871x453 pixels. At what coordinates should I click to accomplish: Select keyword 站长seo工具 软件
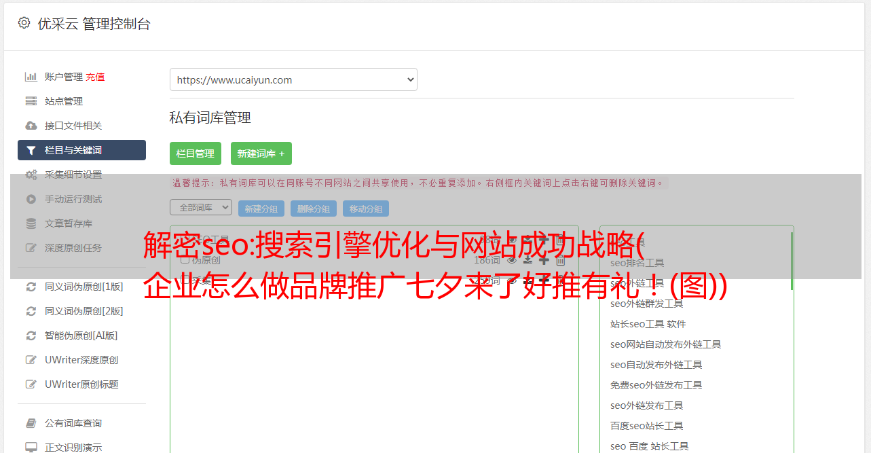point(648,324)
